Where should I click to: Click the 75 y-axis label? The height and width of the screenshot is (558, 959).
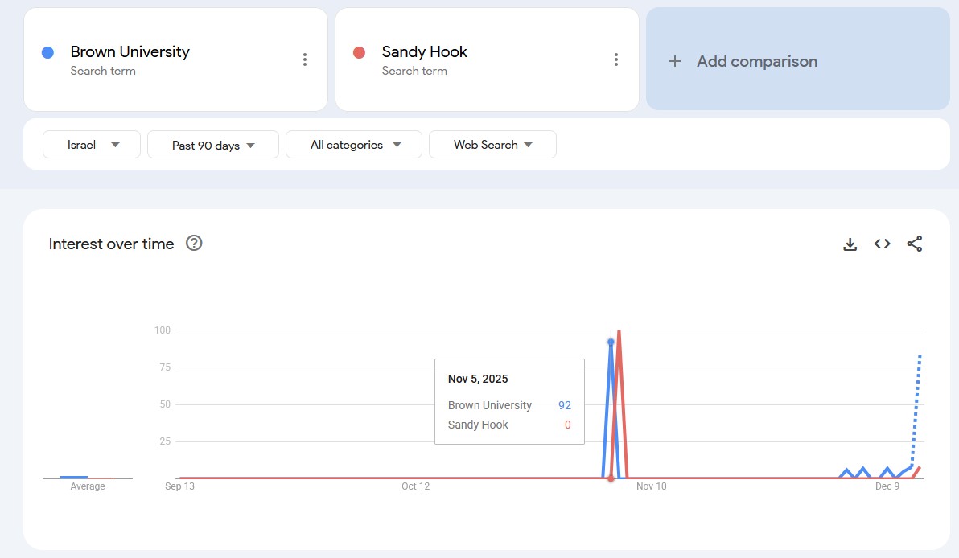point(165,367)
